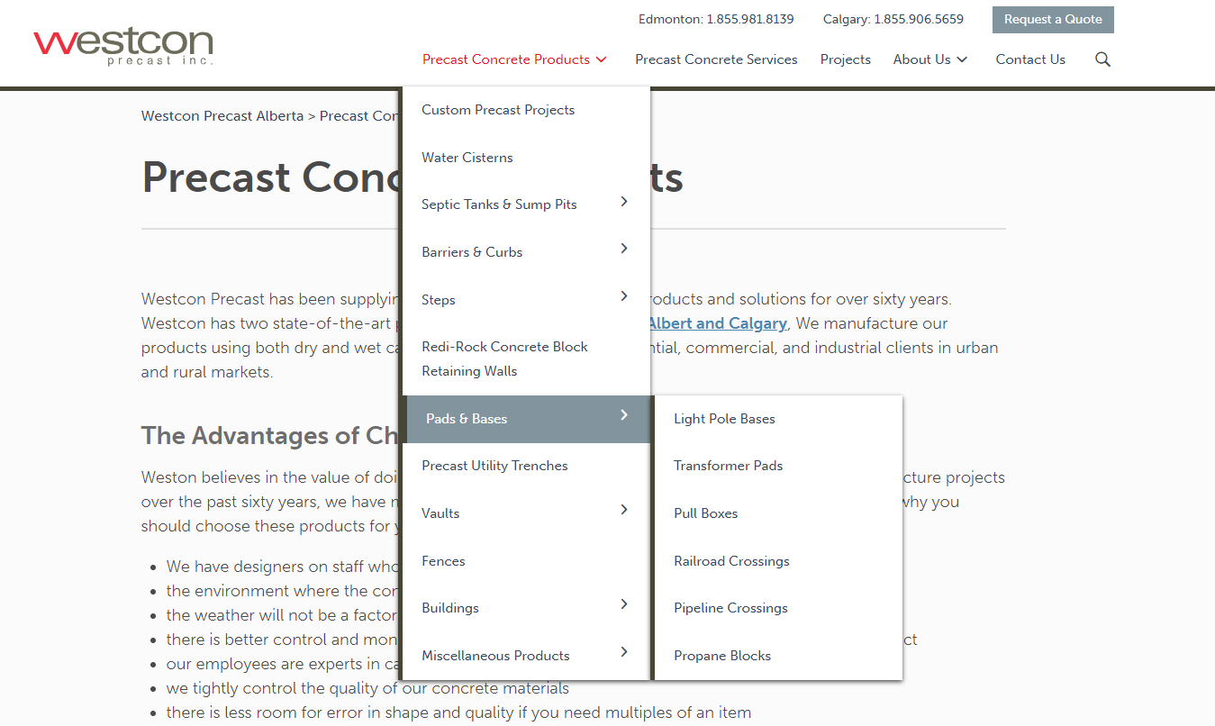Open About Us menu item
The image size is (1215, 726).
921,59
